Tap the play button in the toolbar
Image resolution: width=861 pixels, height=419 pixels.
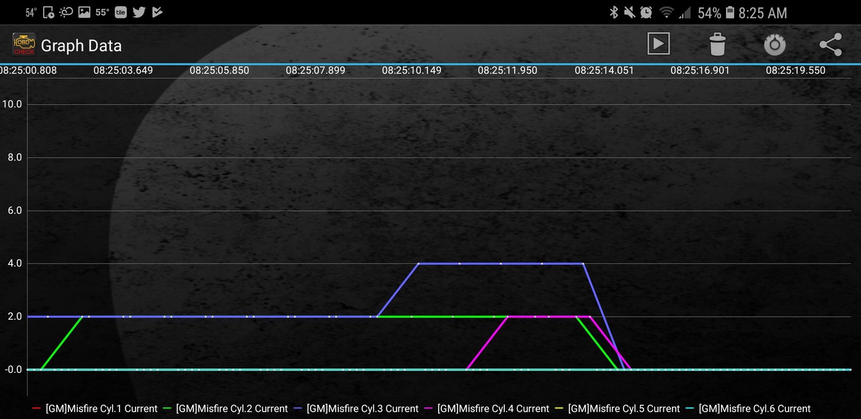659,44
